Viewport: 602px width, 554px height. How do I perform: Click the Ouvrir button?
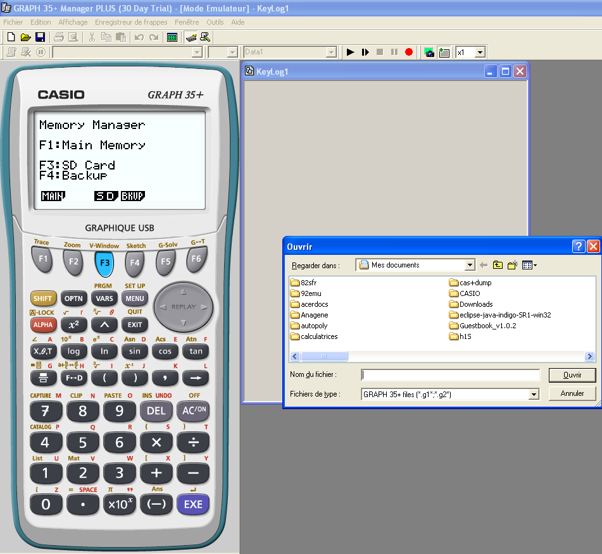(572, 375)
